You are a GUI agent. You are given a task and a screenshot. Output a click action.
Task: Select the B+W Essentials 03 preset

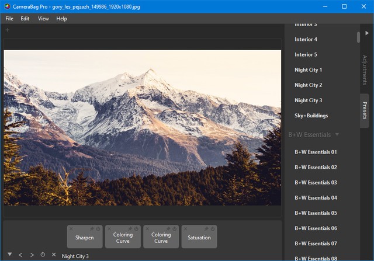point(316,183)
